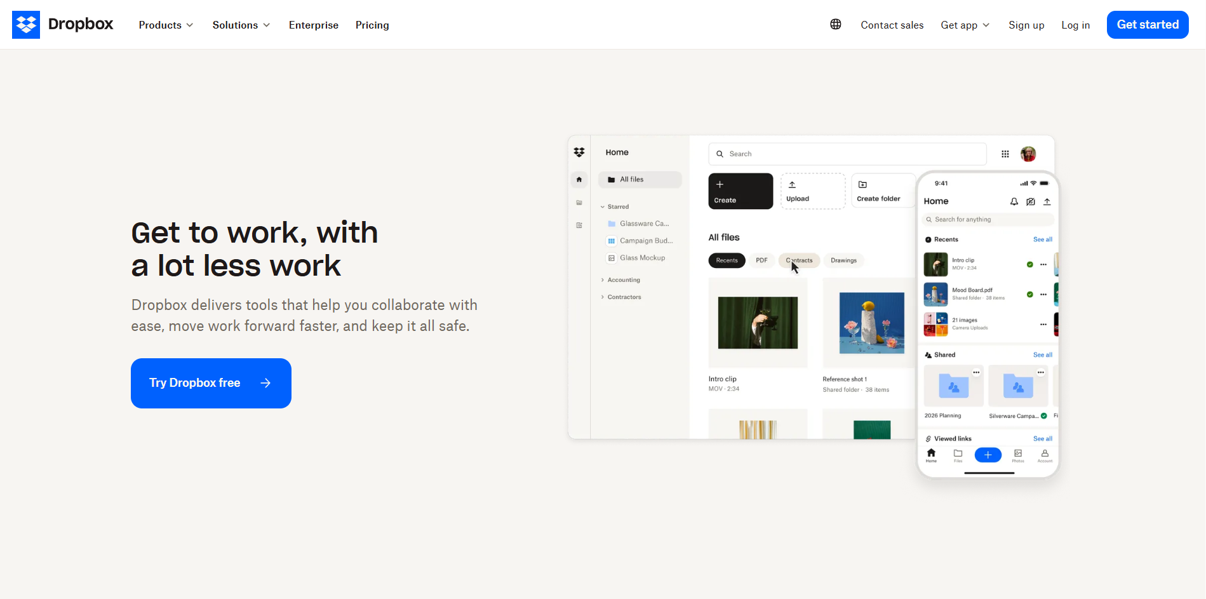Expand the Contractors folder
The width and height of the screenshot is (1206, 599).
621,297
